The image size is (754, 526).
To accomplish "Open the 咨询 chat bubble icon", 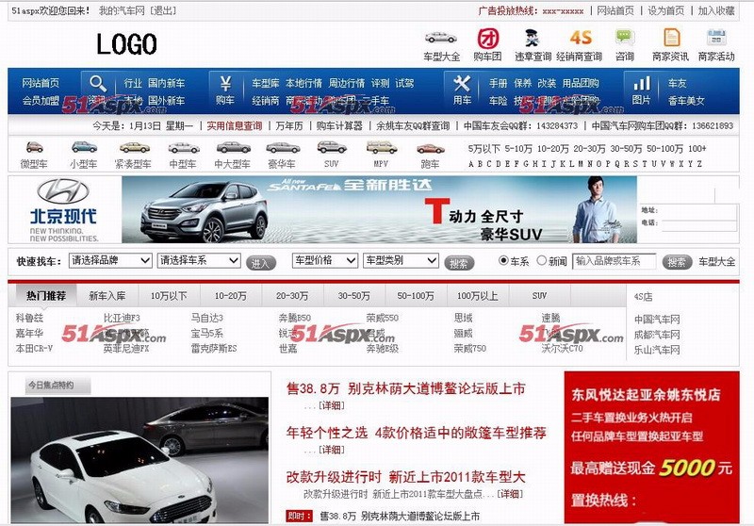I will click(x=625, y=38).
